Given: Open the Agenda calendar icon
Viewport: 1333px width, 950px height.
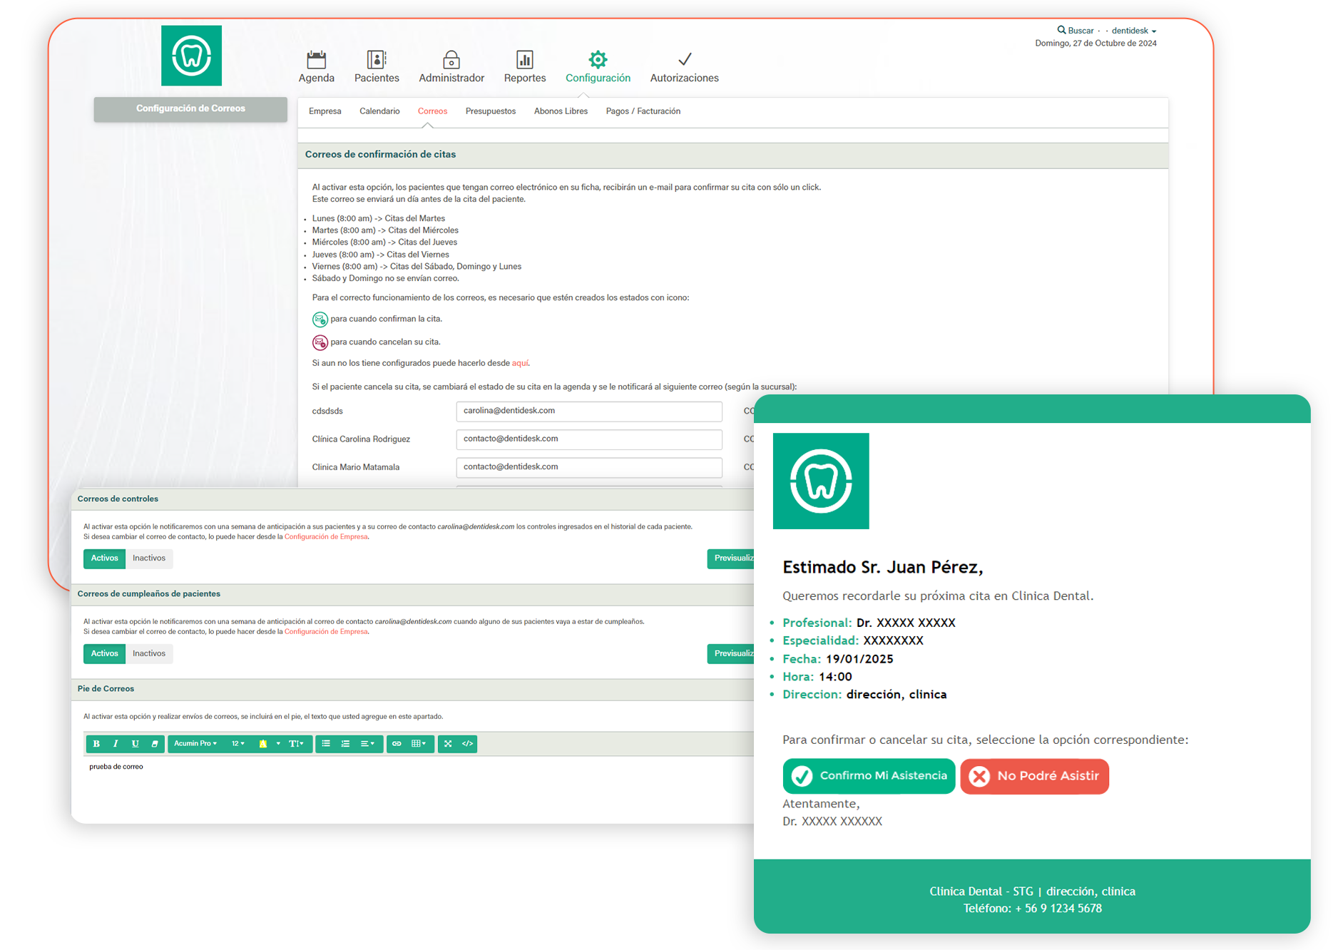Looking at the screenshot, I should [x=316, y=60].
